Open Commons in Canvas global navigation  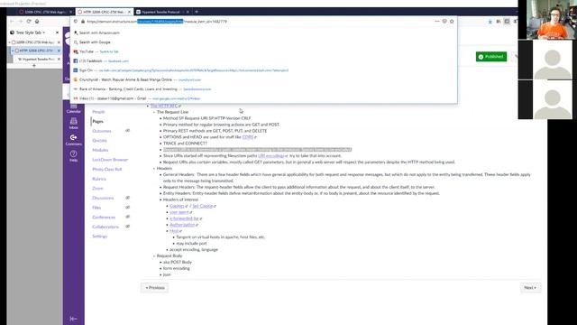[74, 140]
